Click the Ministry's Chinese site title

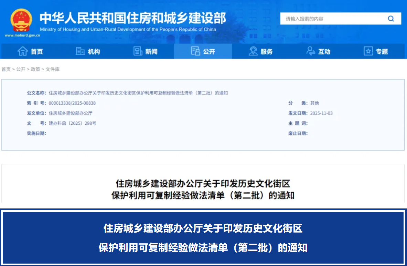[x=132, y=18]
